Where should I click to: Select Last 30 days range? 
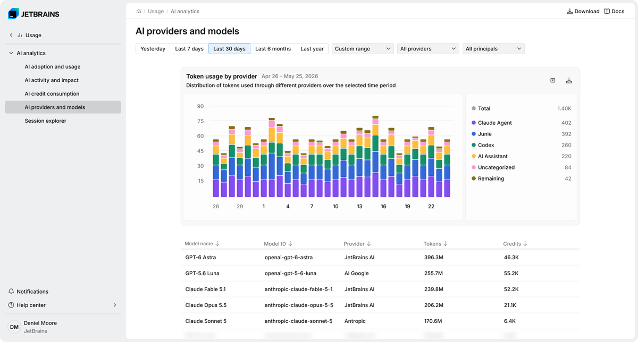[230, 49]
